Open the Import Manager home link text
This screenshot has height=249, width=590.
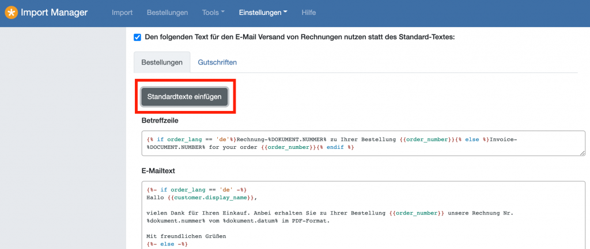[54, 13]
